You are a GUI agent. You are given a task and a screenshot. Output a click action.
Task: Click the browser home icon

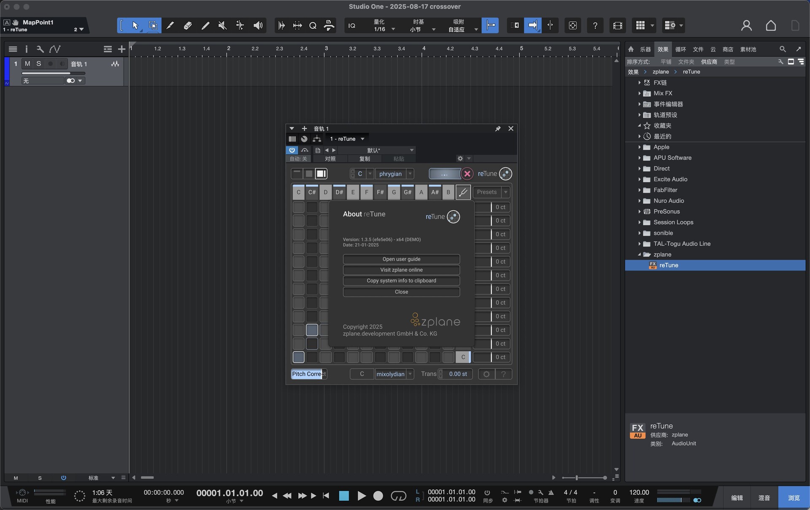point(631,49)
